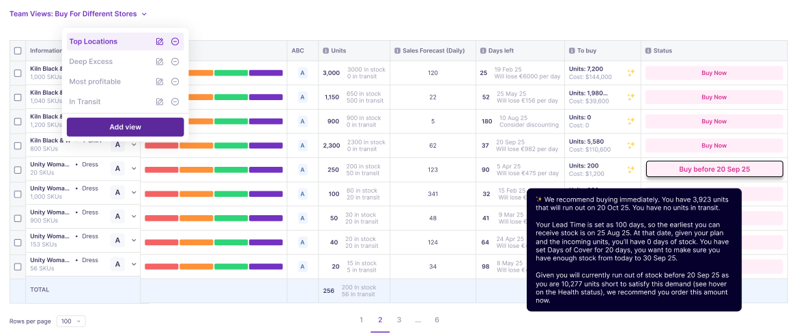Click Buy Now for the 3,000 units row
Image resolution: width=801 pixels, height=333 pixels.
pos(714,73)
